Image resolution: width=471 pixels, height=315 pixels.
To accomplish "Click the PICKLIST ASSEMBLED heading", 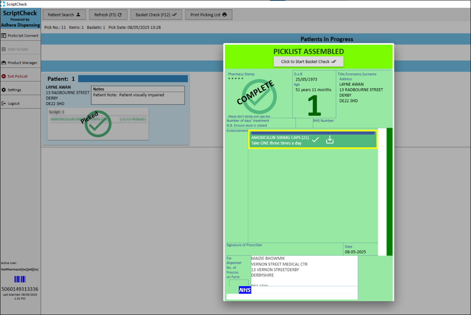I will [309, 52].
